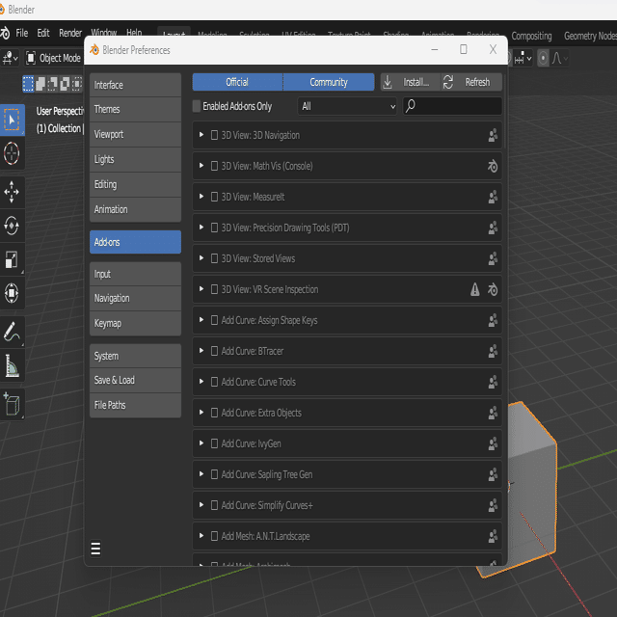Expand Add Curve: Sapling Tree Gen details

pyautogui.click(x=201, y=474)
